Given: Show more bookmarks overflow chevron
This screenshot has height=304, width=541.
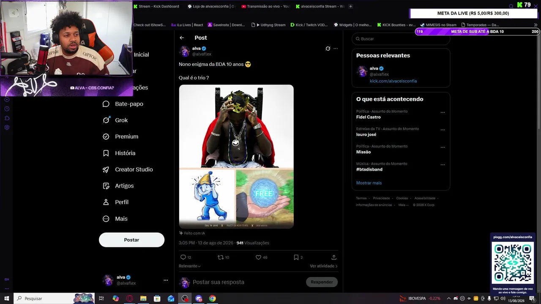Looking at the screenshot, I should [536, 25].
